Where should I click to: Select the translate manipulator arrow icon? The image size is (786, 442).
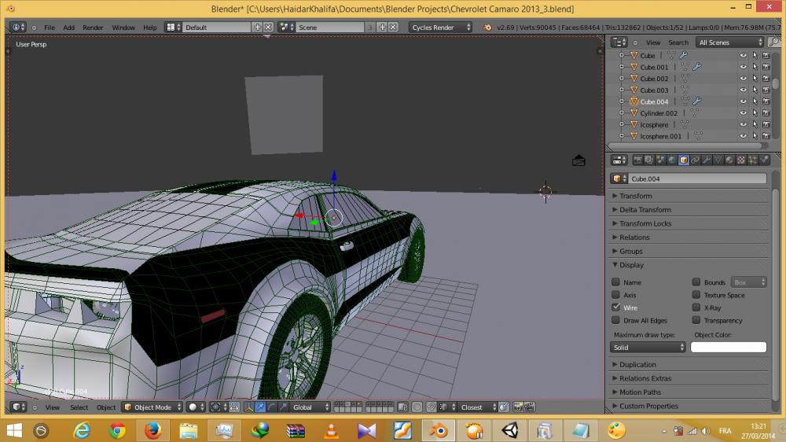tap(260, 407)
